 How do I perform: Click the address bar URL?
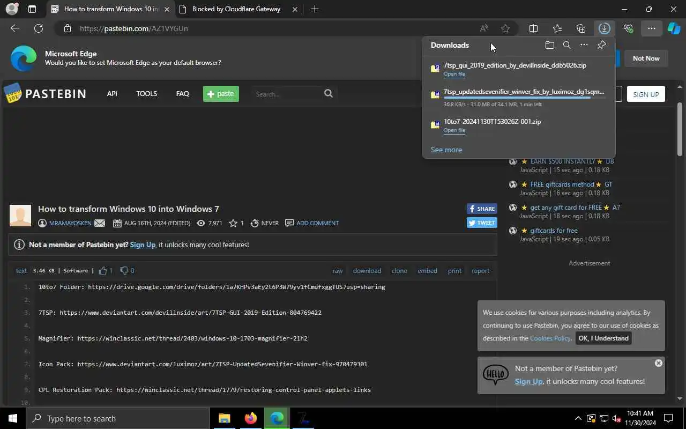(134, 28)
